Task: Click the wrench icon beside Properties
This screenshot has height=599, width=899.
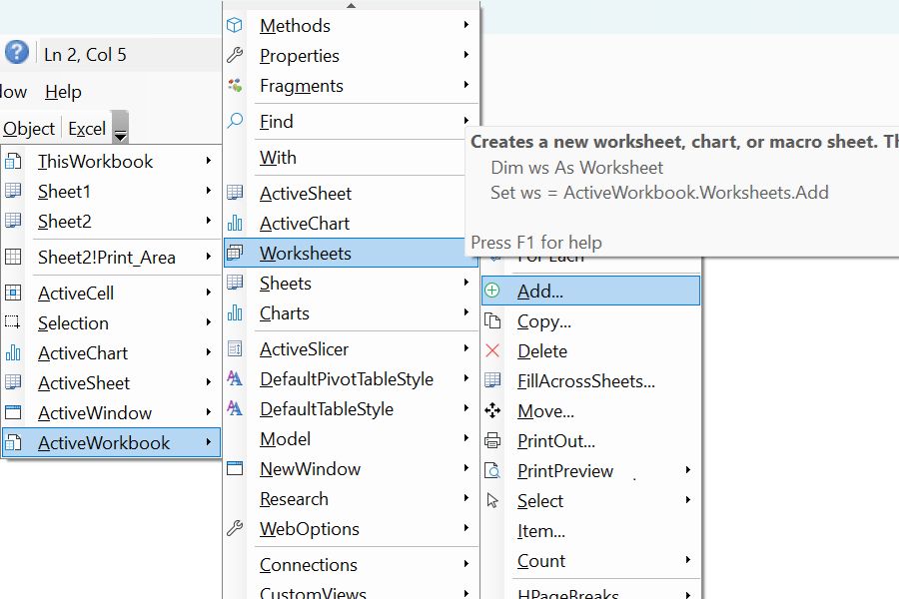Action: pos(234,55)
